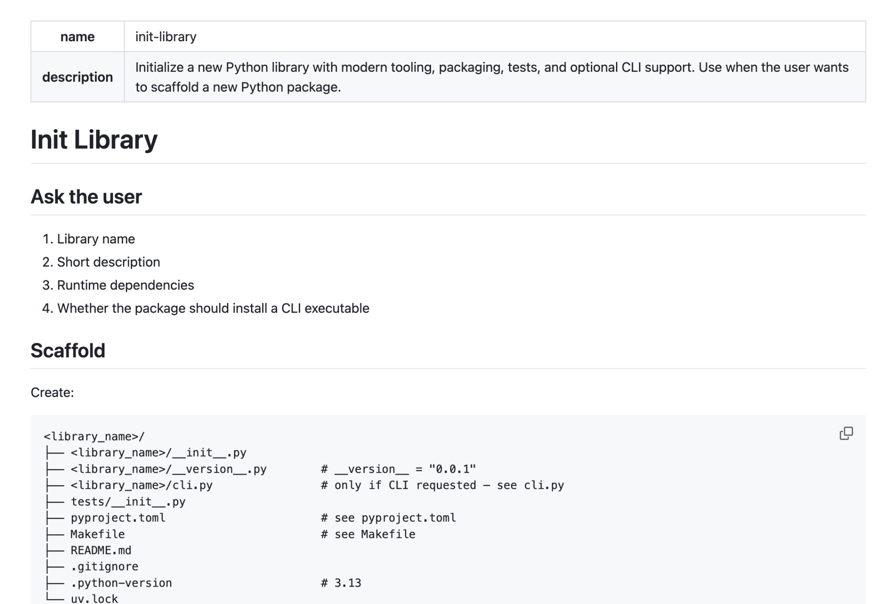The width and height of the screenshot is (891, 604).
Task: Click 'Makefile' entry in the code tree
Action: (97, 534)
